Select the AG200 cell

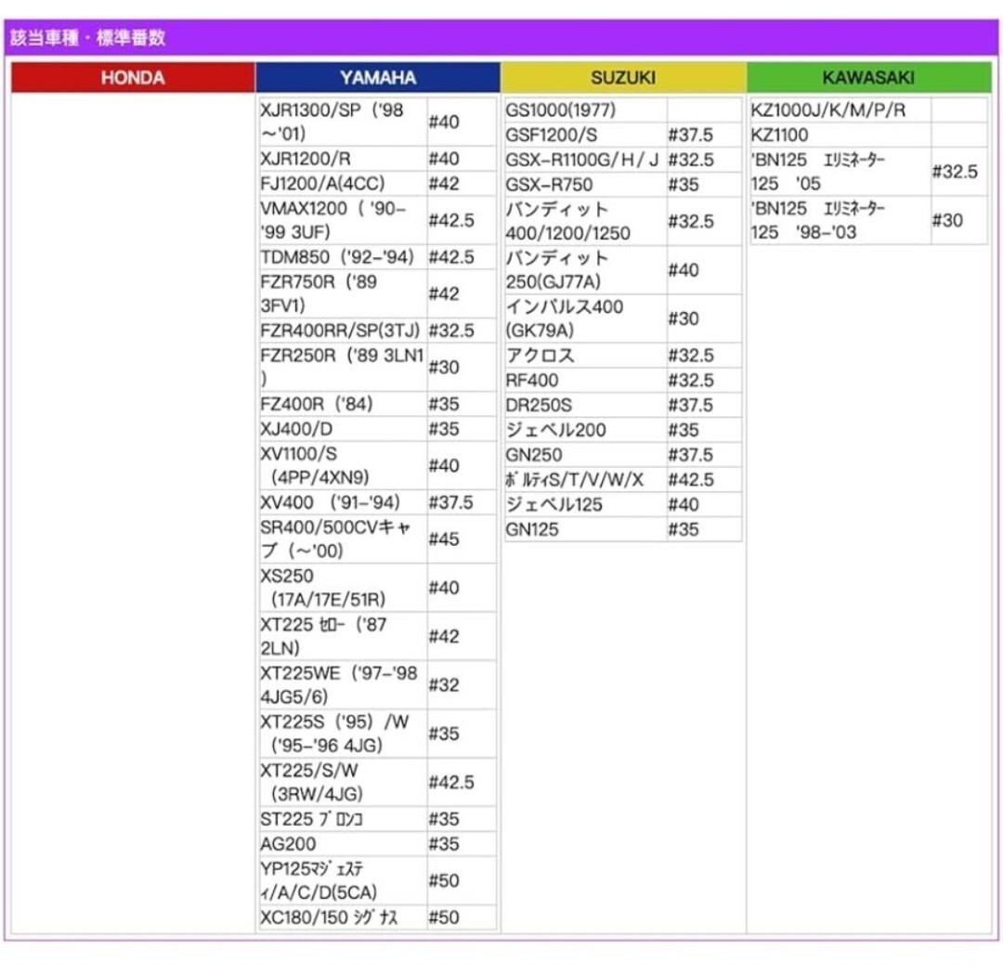(342, 844)
